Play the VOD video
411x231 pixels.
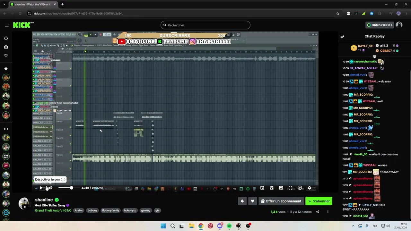41,188
